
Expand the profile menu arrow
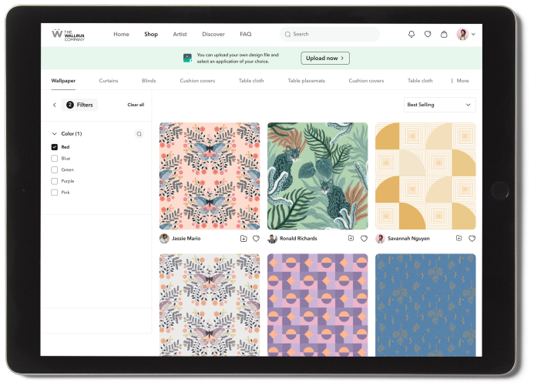pos(473,34)
